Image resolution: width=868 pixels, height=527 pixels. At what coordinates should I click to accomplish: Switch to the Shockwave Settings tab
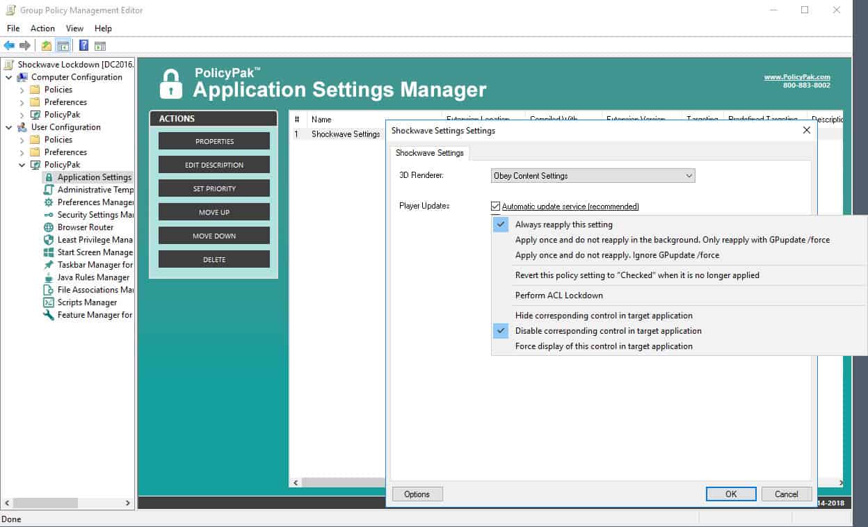[x=430, y=153]
